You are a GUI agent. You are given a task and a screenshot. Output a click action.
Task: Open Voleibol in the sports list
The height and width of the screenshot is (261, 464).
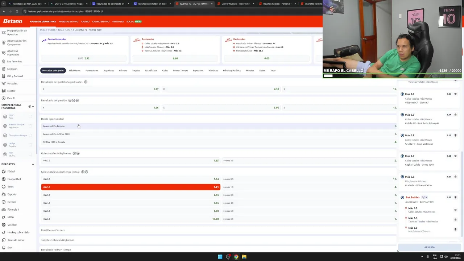coord(12,225)
